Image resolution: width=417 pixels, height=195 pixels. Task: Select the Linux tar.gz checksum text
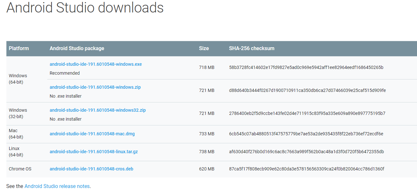306,152
